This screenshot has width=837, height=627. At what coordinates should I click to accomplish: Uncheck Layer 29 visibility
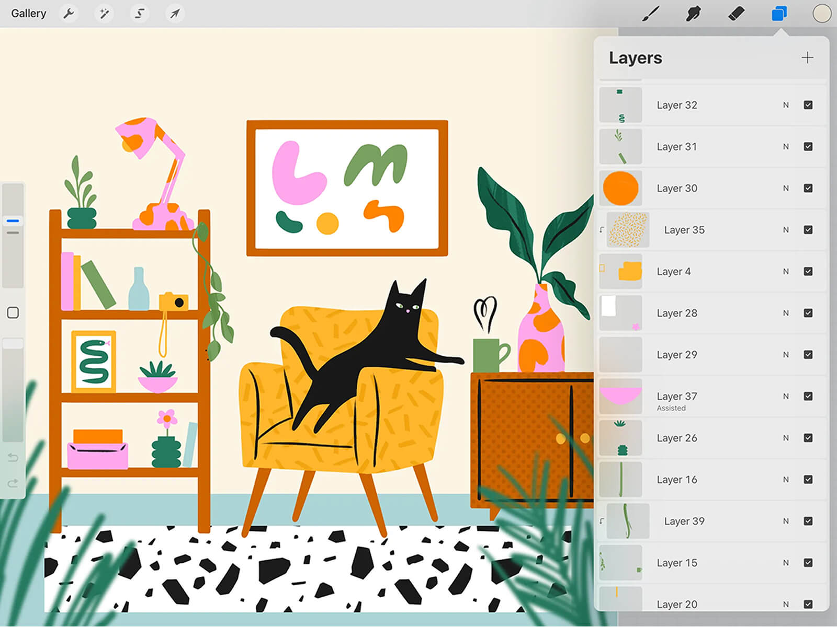808,355
